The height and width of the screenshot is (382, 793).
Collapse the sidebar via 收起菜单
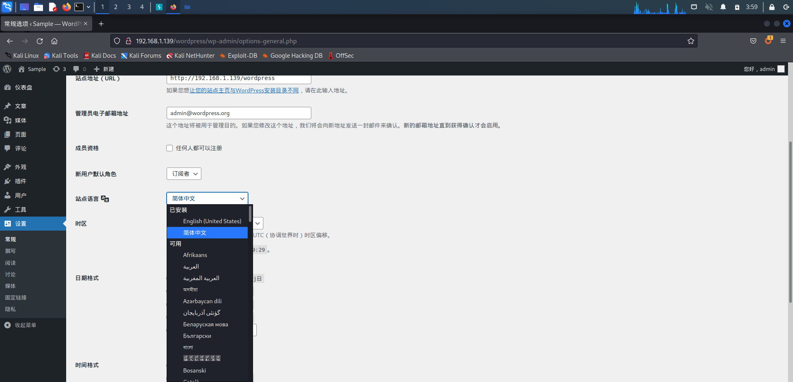[x=33, y=325]
